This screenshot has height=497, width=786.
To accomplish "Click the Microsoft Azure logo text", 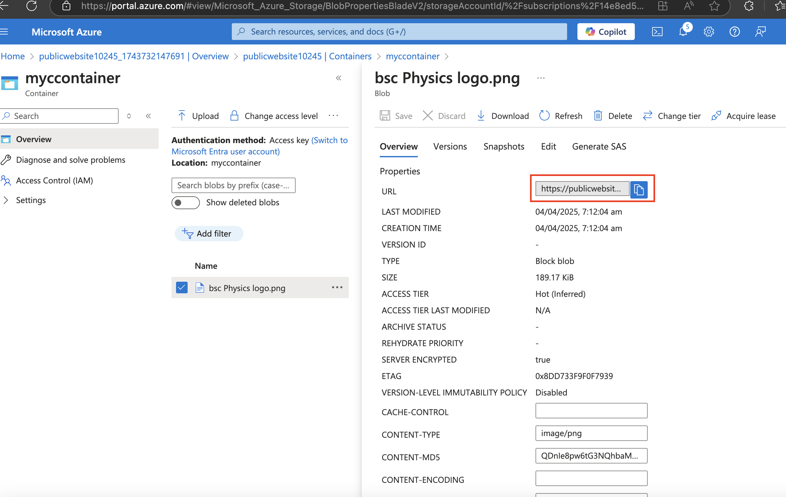I will 67,32.
